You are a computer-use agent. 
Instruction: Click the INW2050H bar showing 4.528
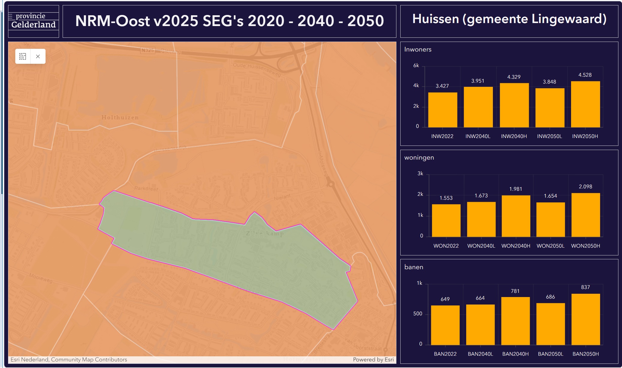pos(585,104)
